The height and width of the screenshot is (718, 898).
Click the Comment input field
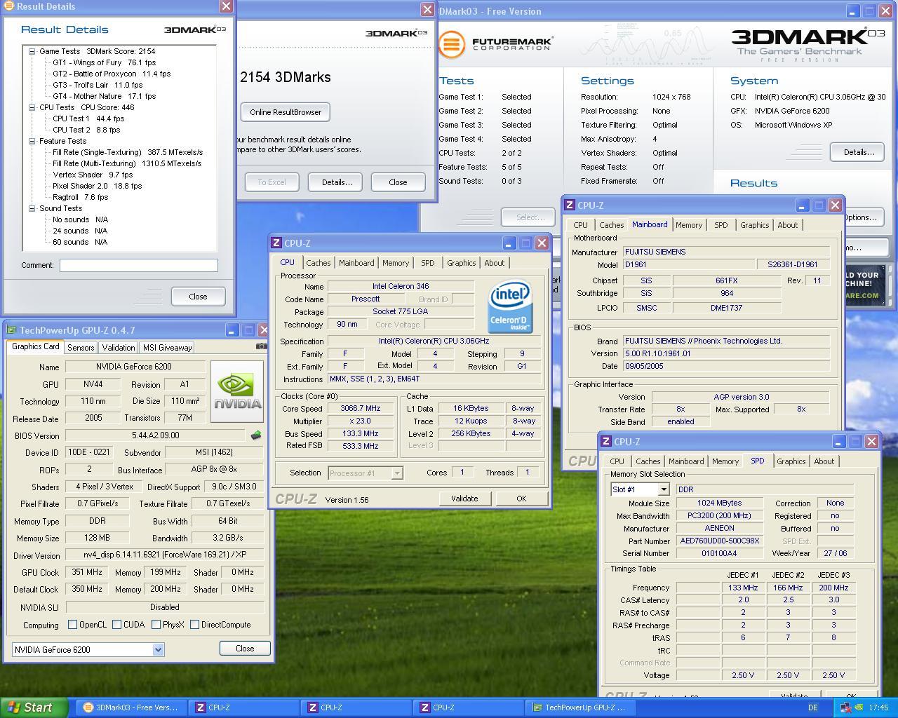pyautogui.click(x=139, y=265)
